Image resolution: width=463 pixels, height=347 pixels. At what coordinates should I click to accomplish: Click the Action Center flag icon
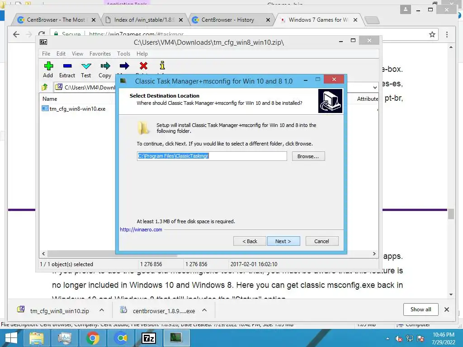coord(421,338)
